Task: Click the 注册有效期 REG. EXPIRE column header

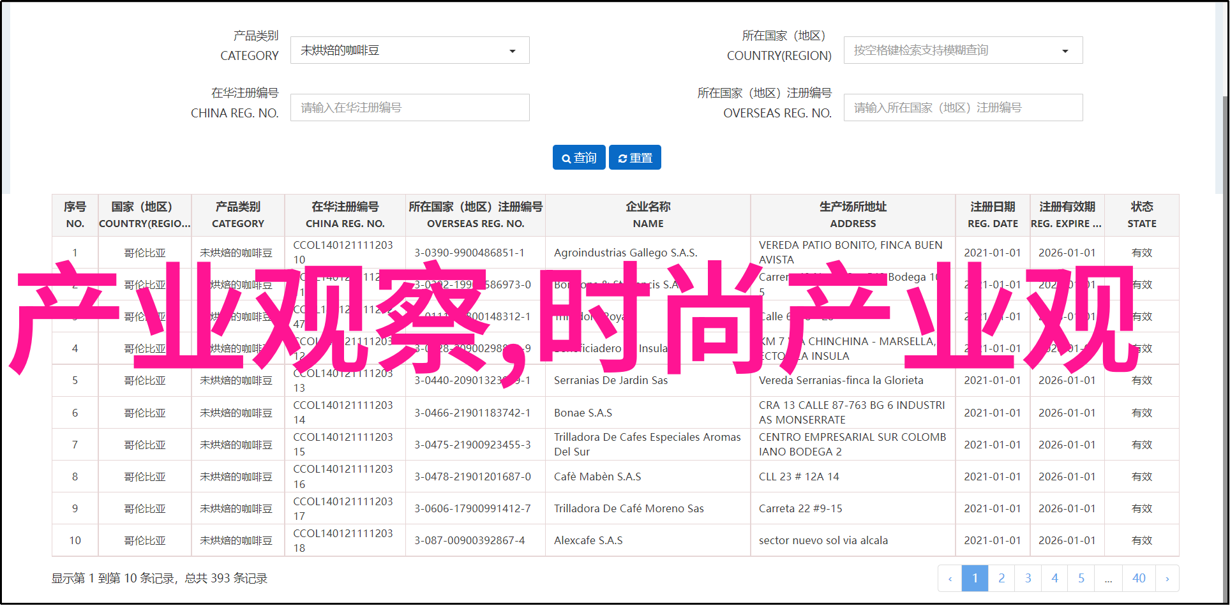Action: pos(1067,215)
